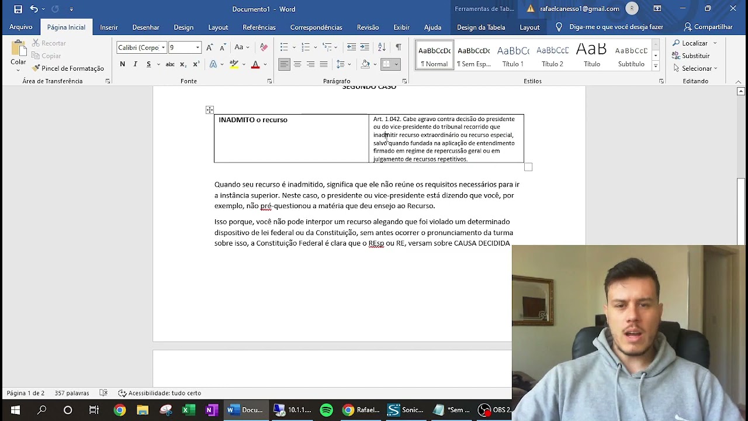Click the taskbar search magnifier
Image resolution: width=748 pixels, height=421 pixels.
(x=41, y=410)
